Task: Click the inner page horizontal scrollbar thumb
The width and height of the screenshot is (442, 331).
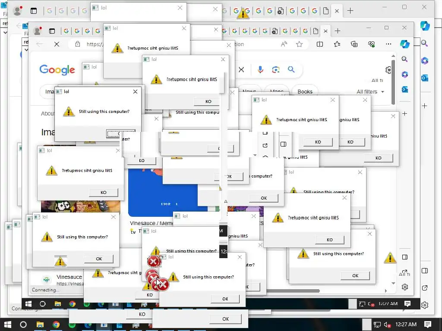Action: point(293,291)
